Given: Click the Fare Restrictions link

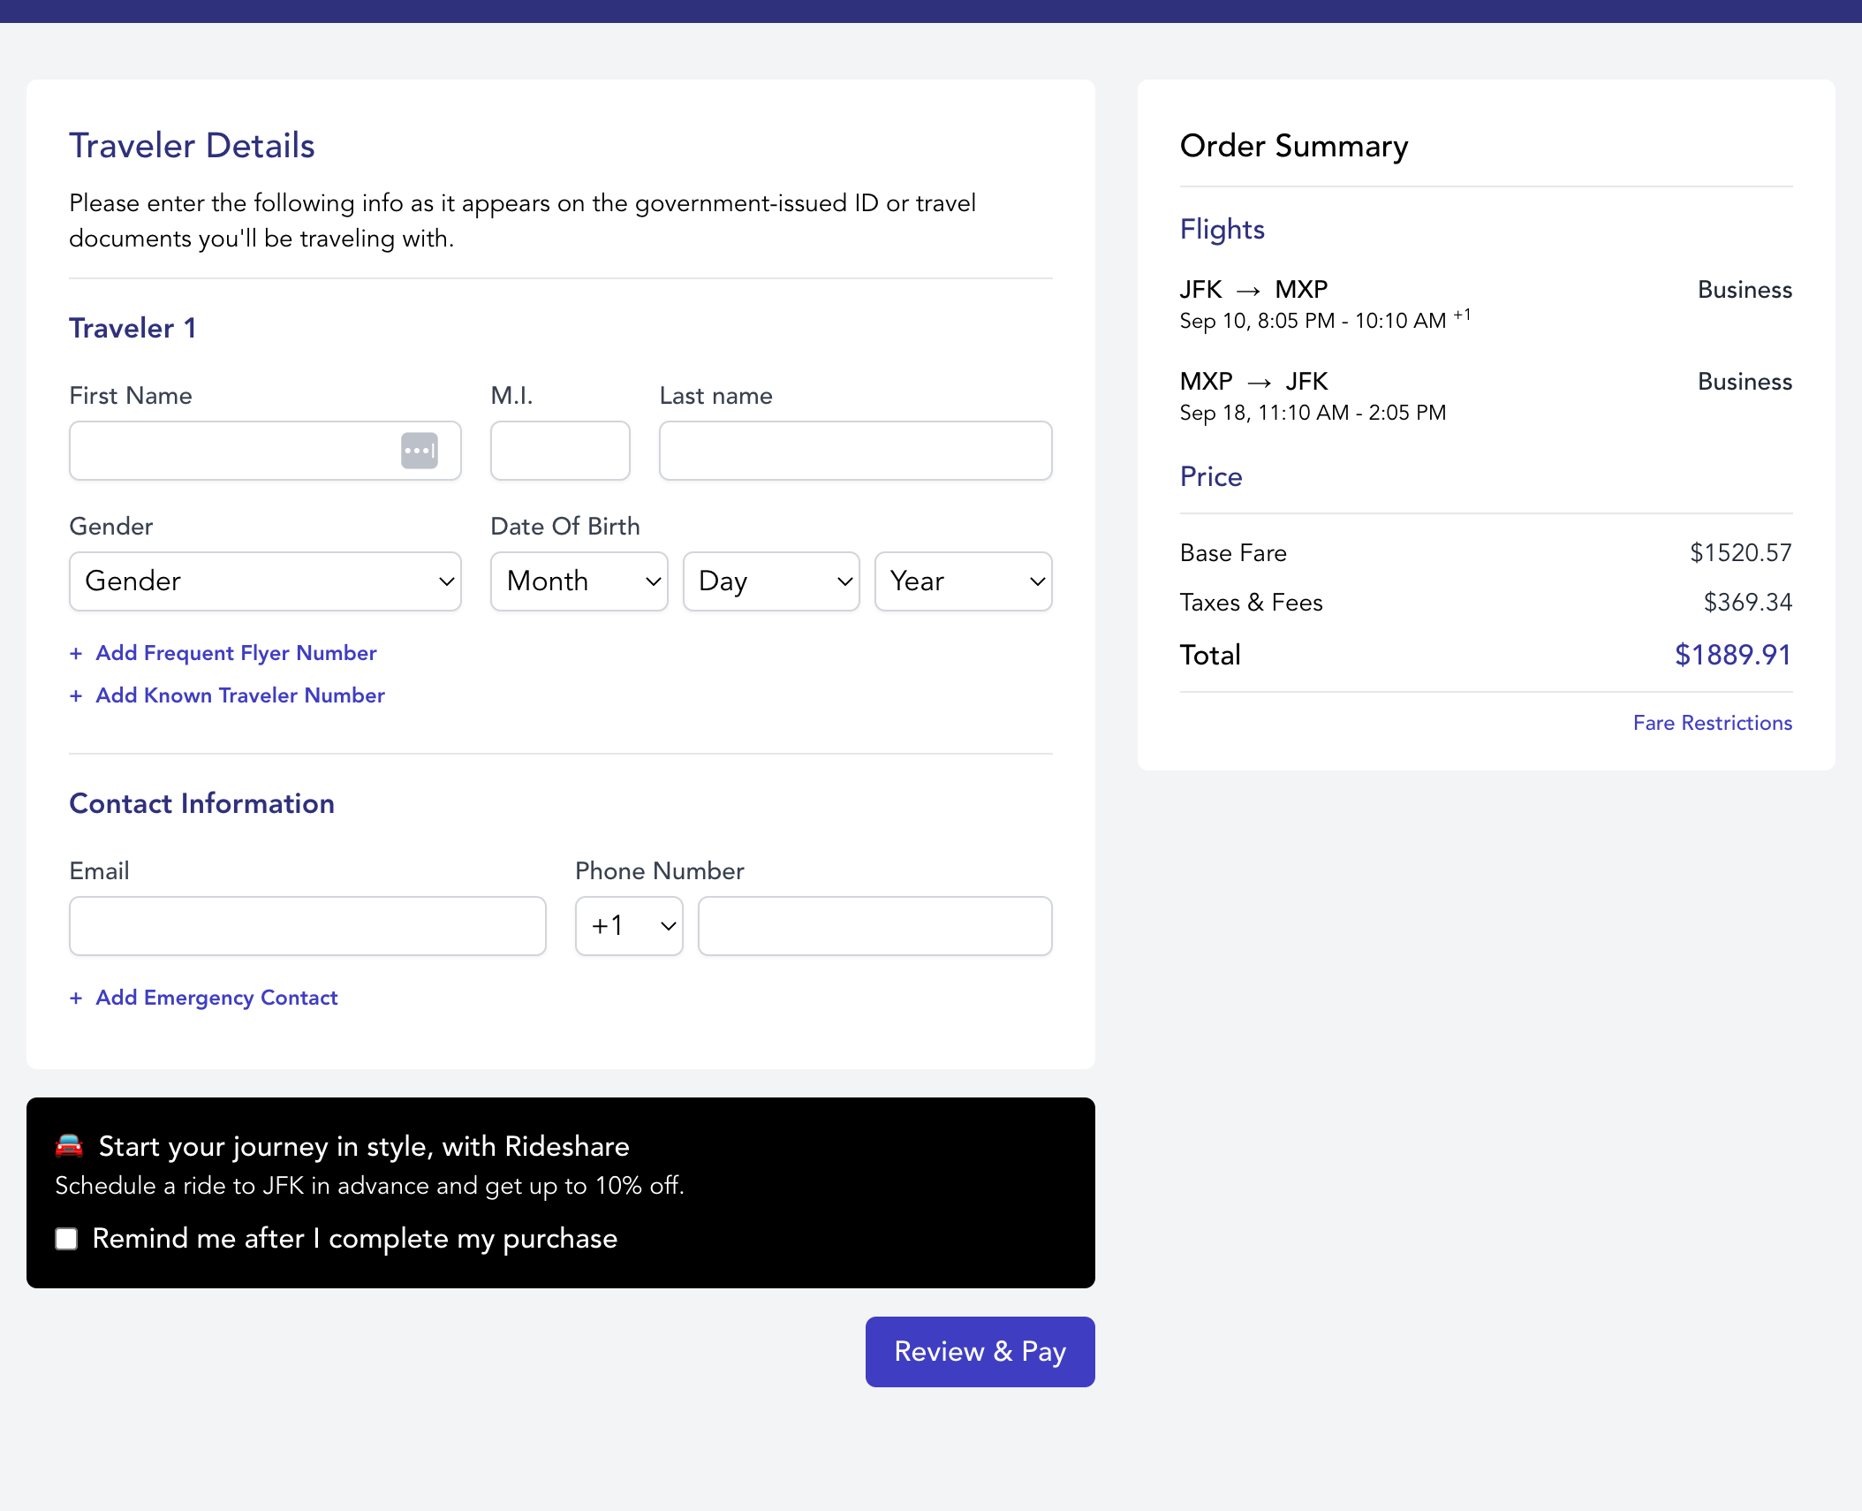Looking at the screenshot, I should (1711, 723).
